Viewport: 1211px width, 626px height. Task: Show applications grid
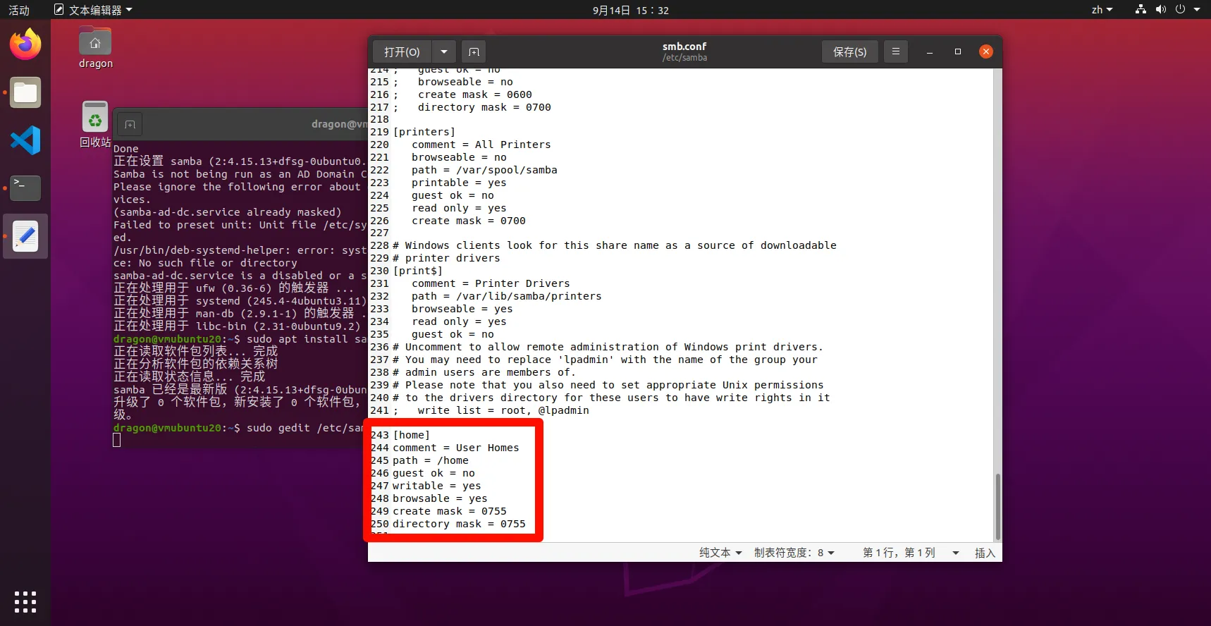(x=25, y=601)
